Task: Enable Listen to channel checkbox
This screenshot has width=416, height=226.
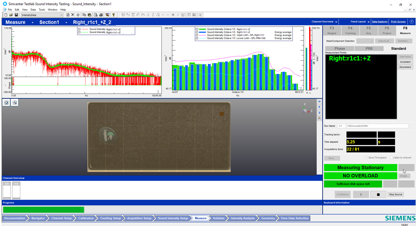Action: [x=391, y=158]
